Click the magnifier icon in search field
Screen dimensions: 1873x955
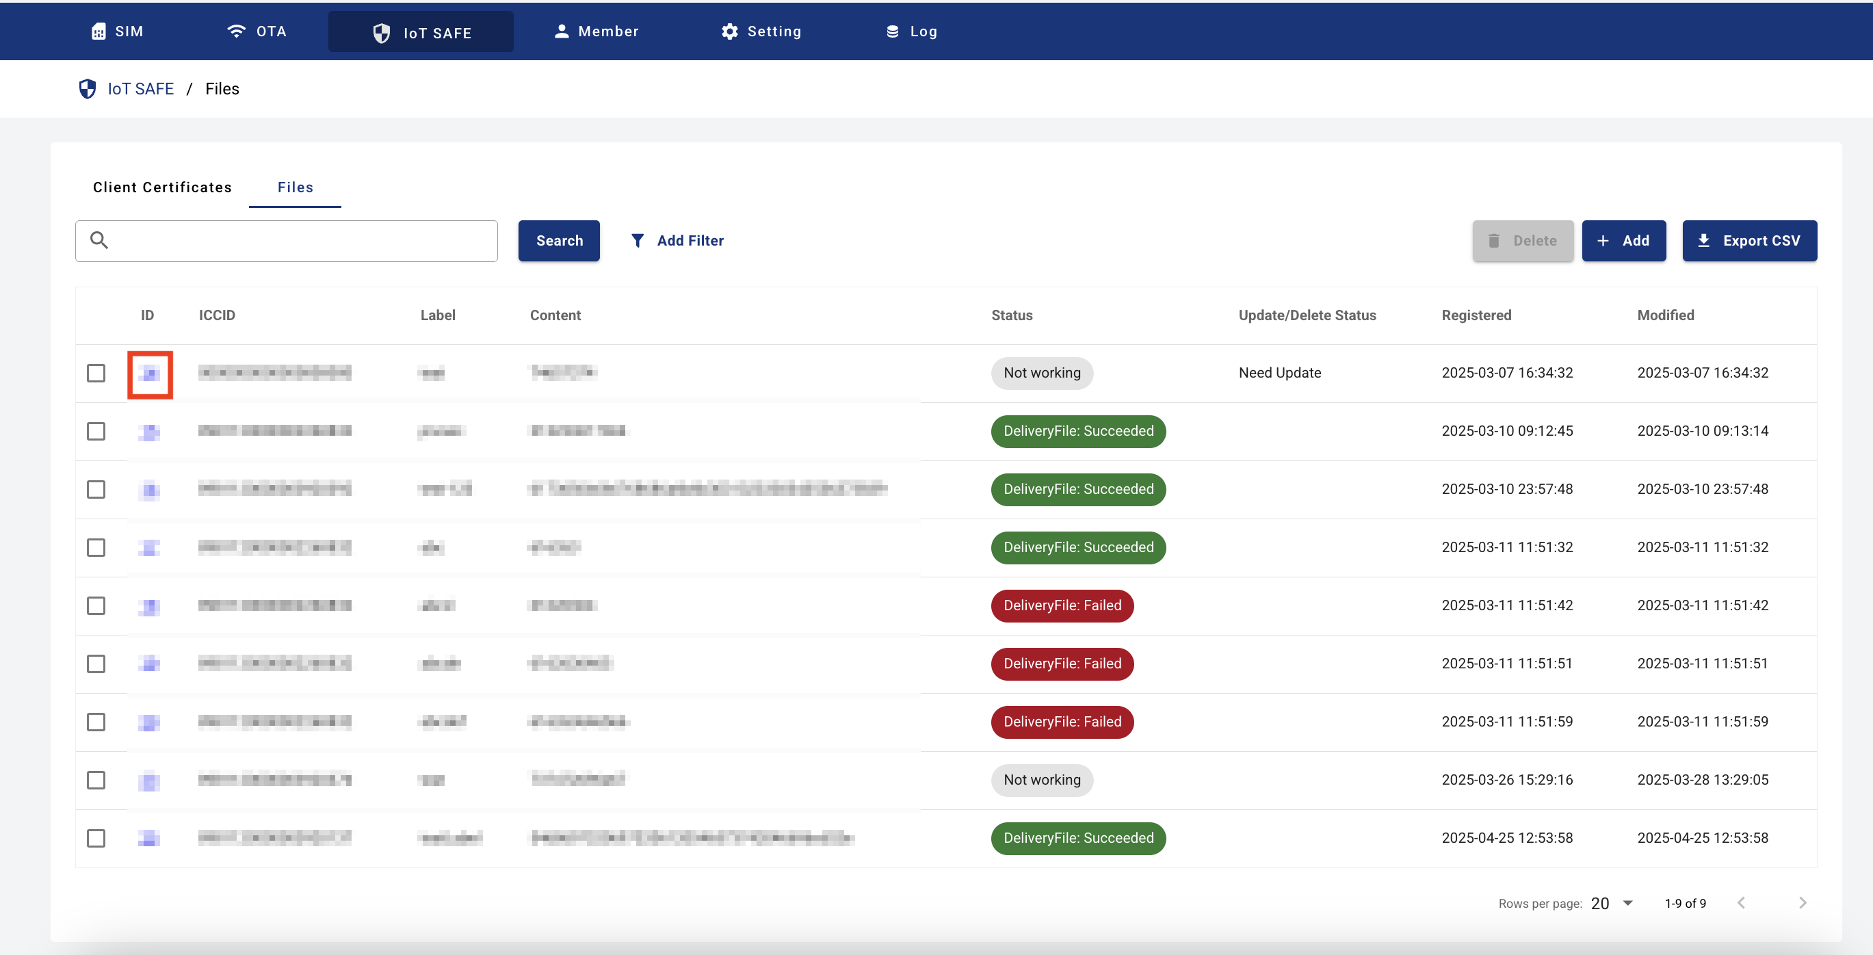[x=100, y=240]
